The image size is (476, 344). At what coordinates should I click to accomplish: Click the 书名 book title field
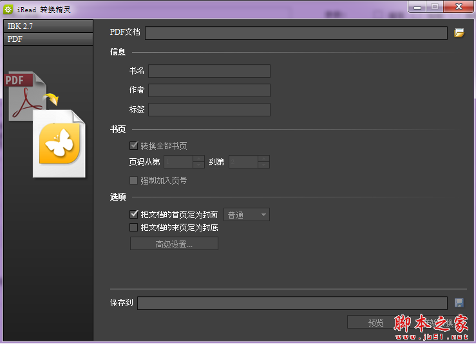pyautogui.click(x=209, y=71)
